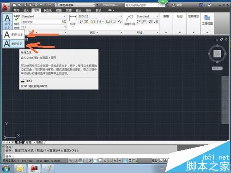The image size is (231, 173).
Task: Click the help question mark icon
Action: tap(209, 5)
